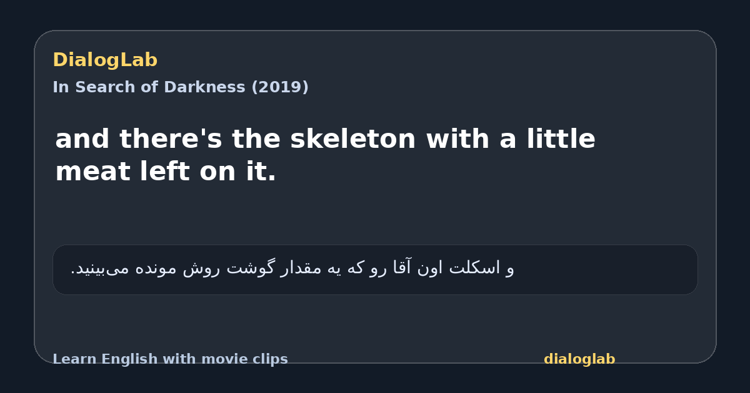This screenshot has height=393, width=750.
Task: Click the word 'meat' in the subtitle
Action: pyautogui.click(x=92, y=172)
